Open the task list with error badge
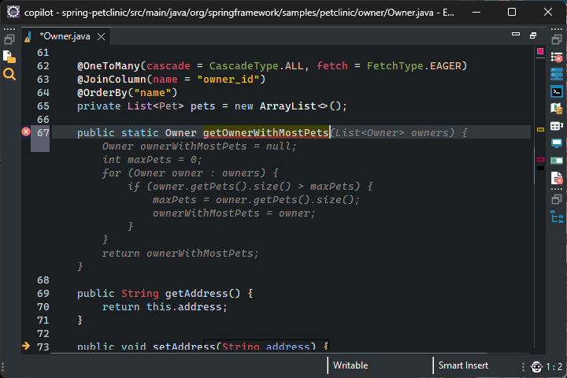 (x=557, y=57)
